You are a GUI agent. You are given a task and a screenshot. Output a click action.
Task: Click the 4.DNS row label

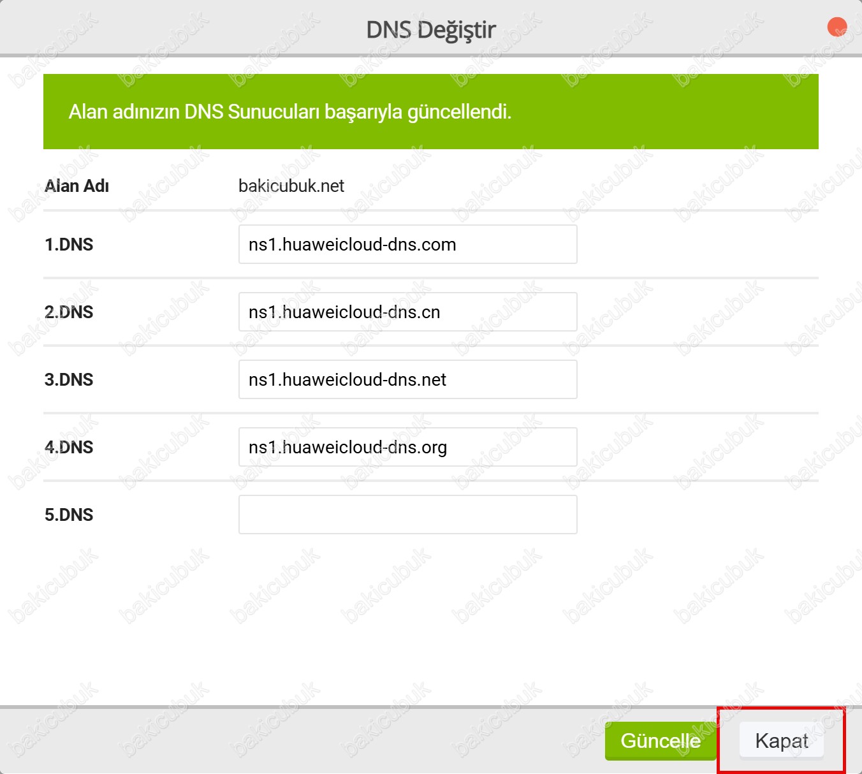tap(69, 448)
